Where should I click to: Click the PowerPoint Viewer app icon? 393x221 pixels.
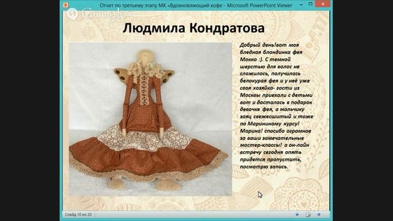[x=66, y=5]
